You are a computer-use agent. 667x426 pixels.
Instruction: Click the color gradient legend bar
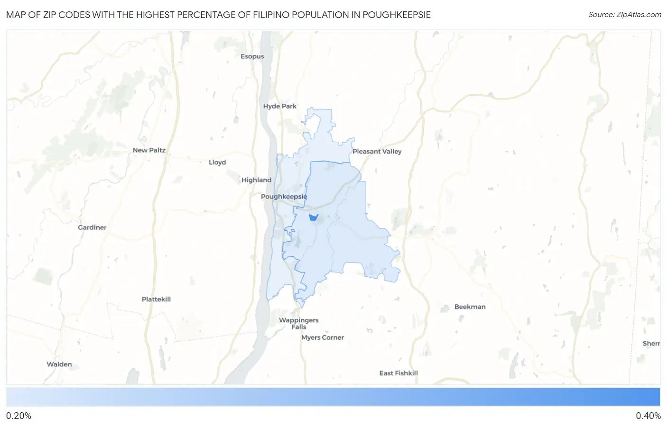[333, 397]
